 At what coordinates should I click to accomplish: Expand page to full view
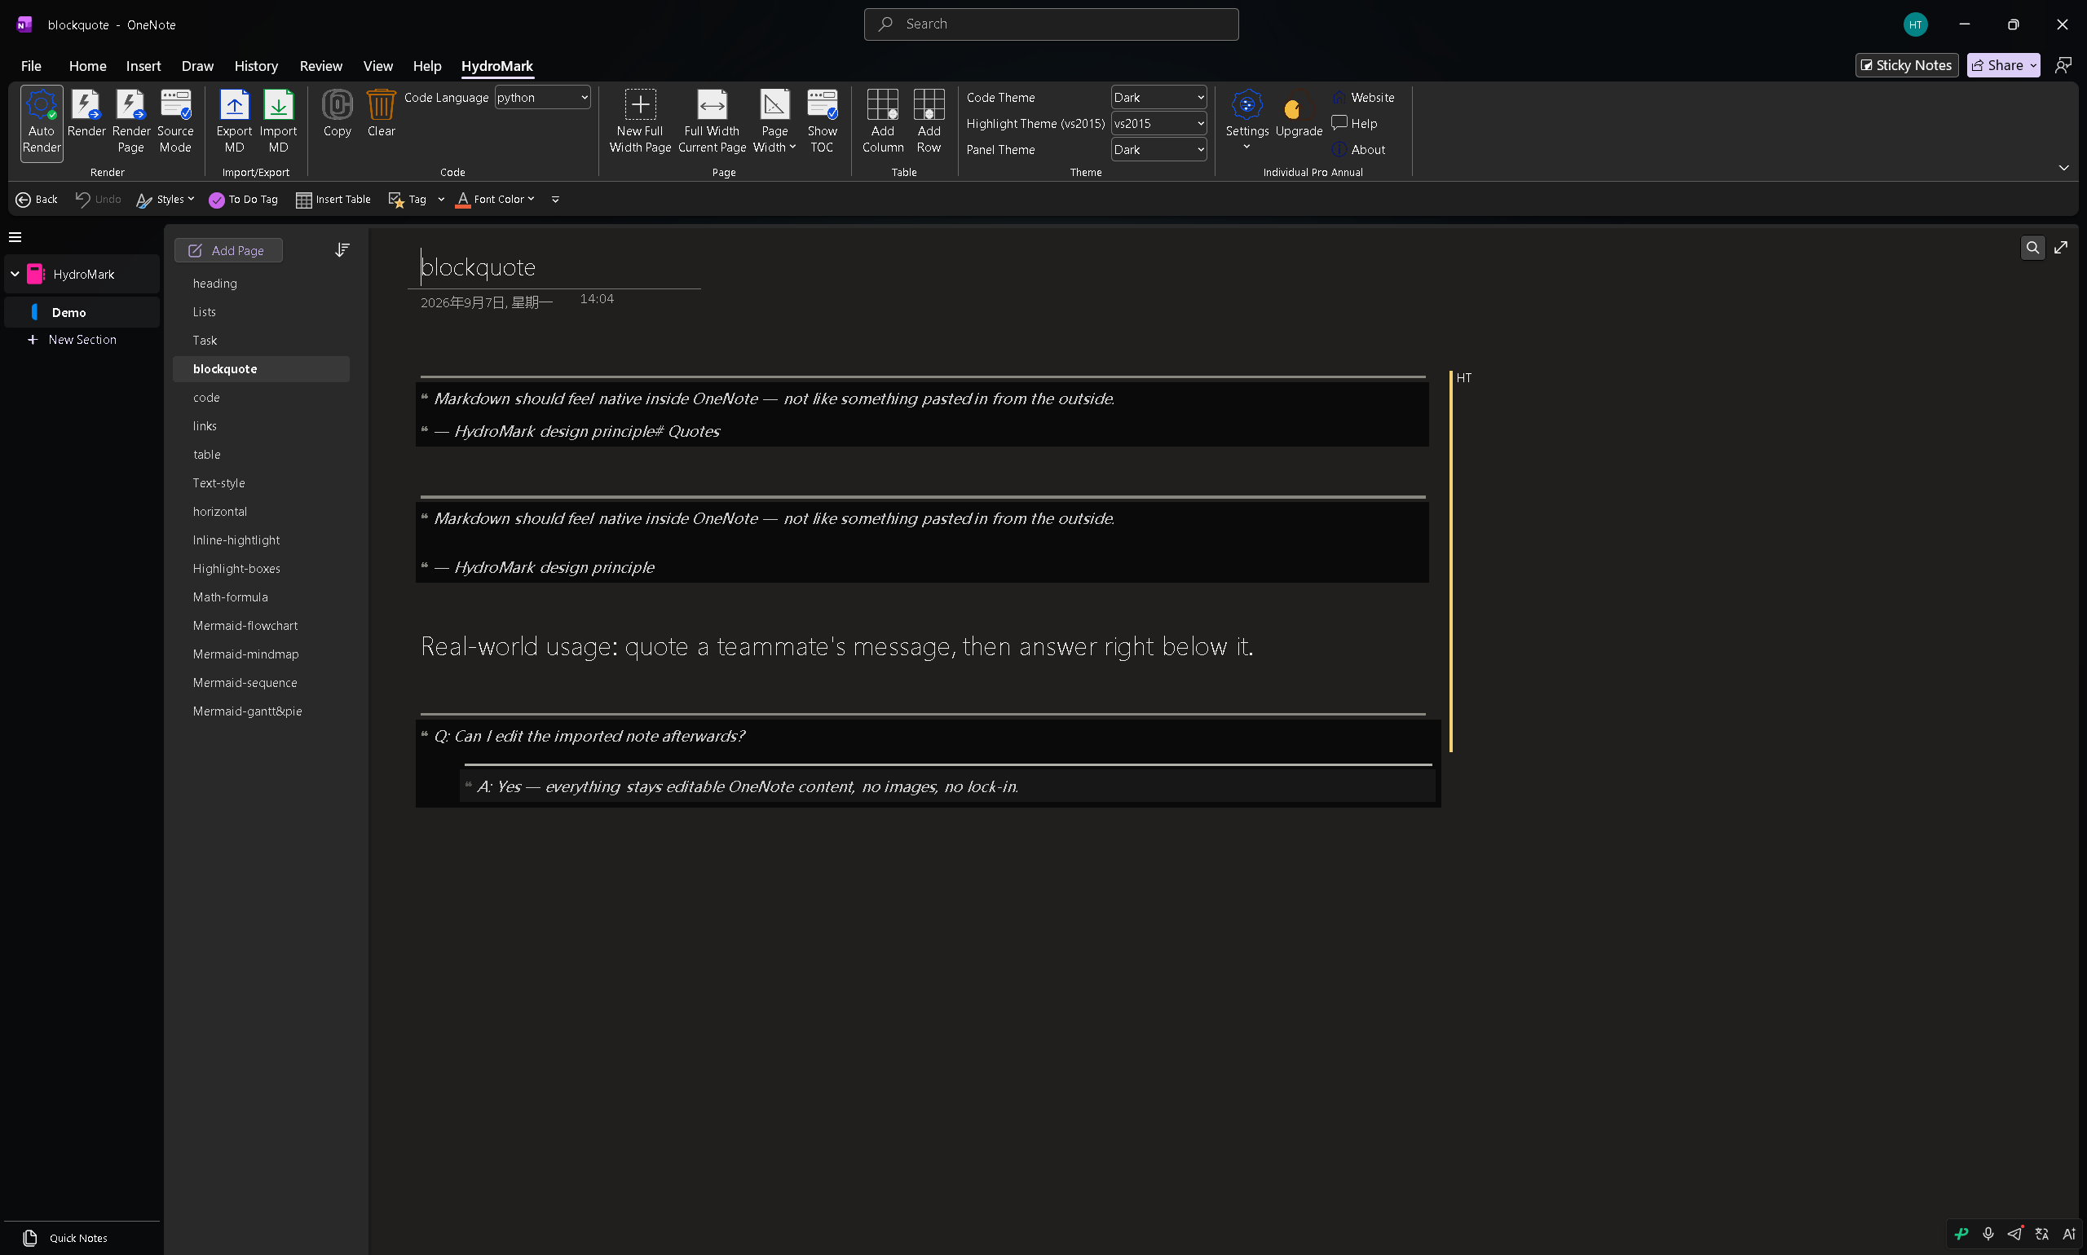point(2062,247)
